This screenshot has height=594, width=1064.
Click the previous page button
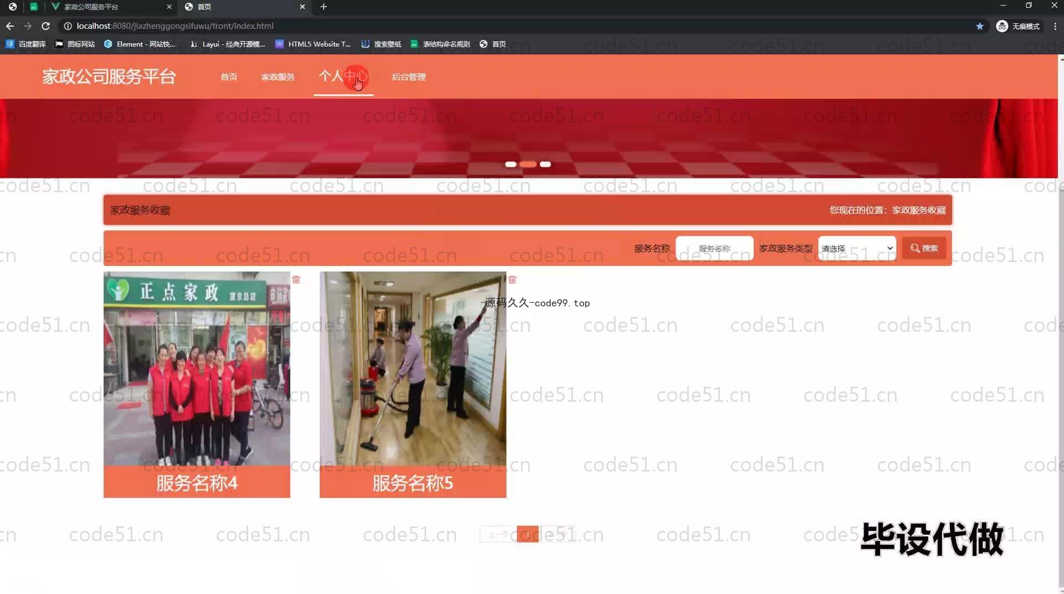tap(498, 534)
